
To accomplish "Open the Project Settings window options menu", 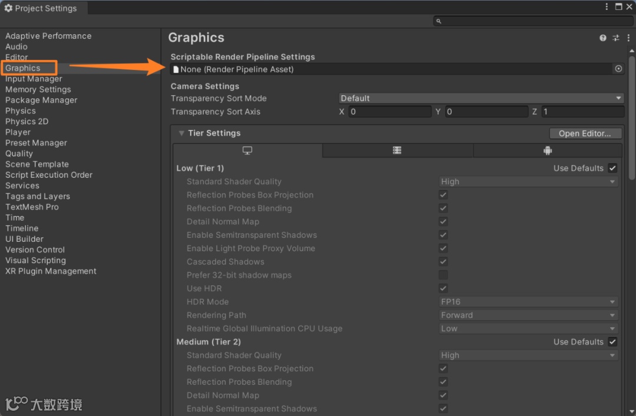I will [607, 6].
